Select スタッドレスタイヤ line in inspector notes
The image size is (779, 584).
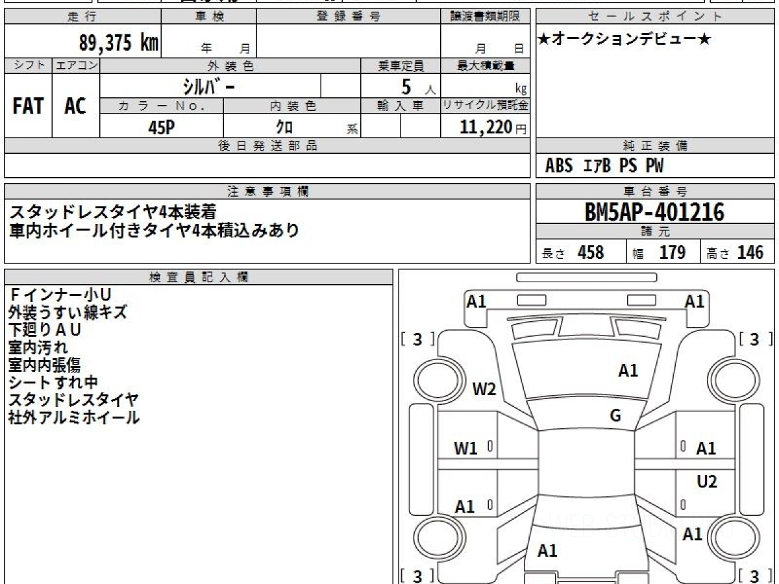74,400
